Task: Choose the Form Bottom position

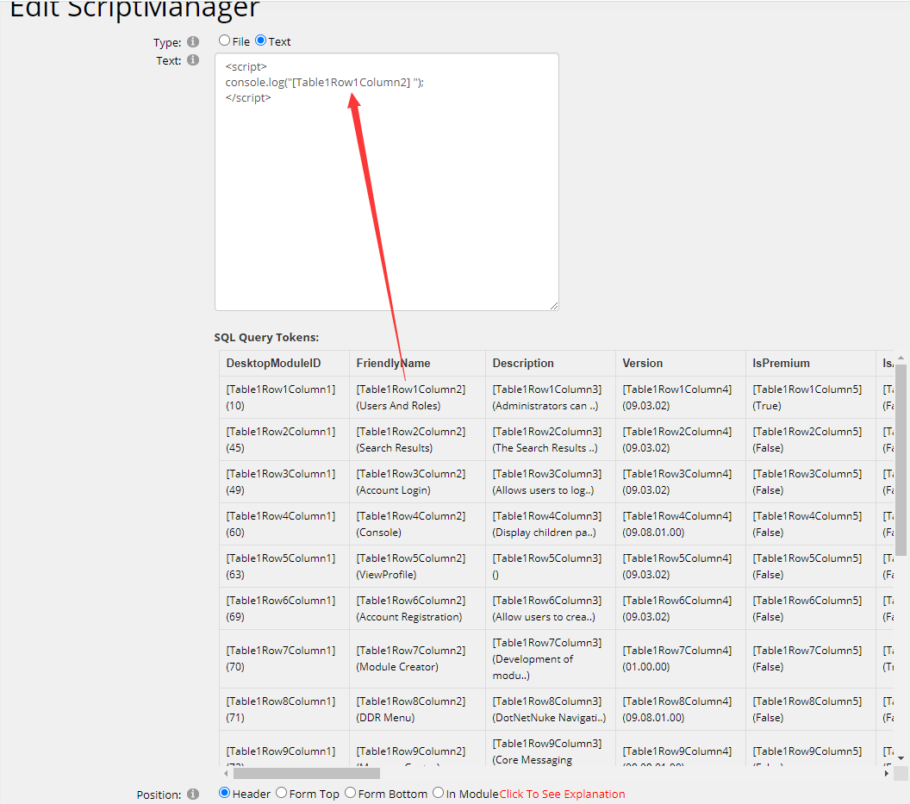Action: click(351, 793)
